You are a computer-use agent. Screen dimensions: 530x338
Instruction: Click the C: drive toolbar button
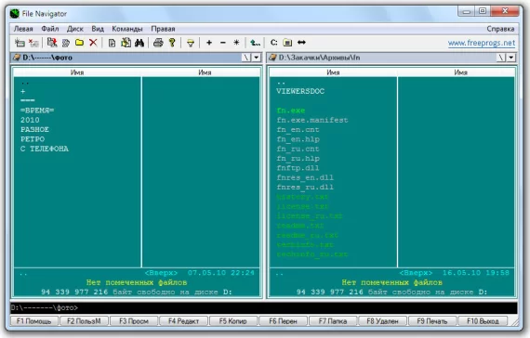pos(273,43)
